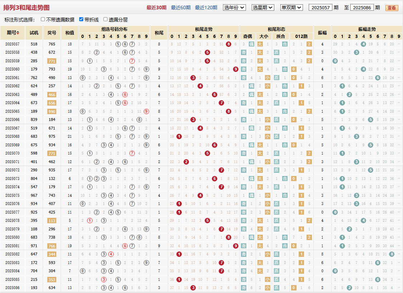The image size is (403, 293).
Task: Click the teal amplitude ball 2 in row 2025086
Action: click(x=349, y=288)
